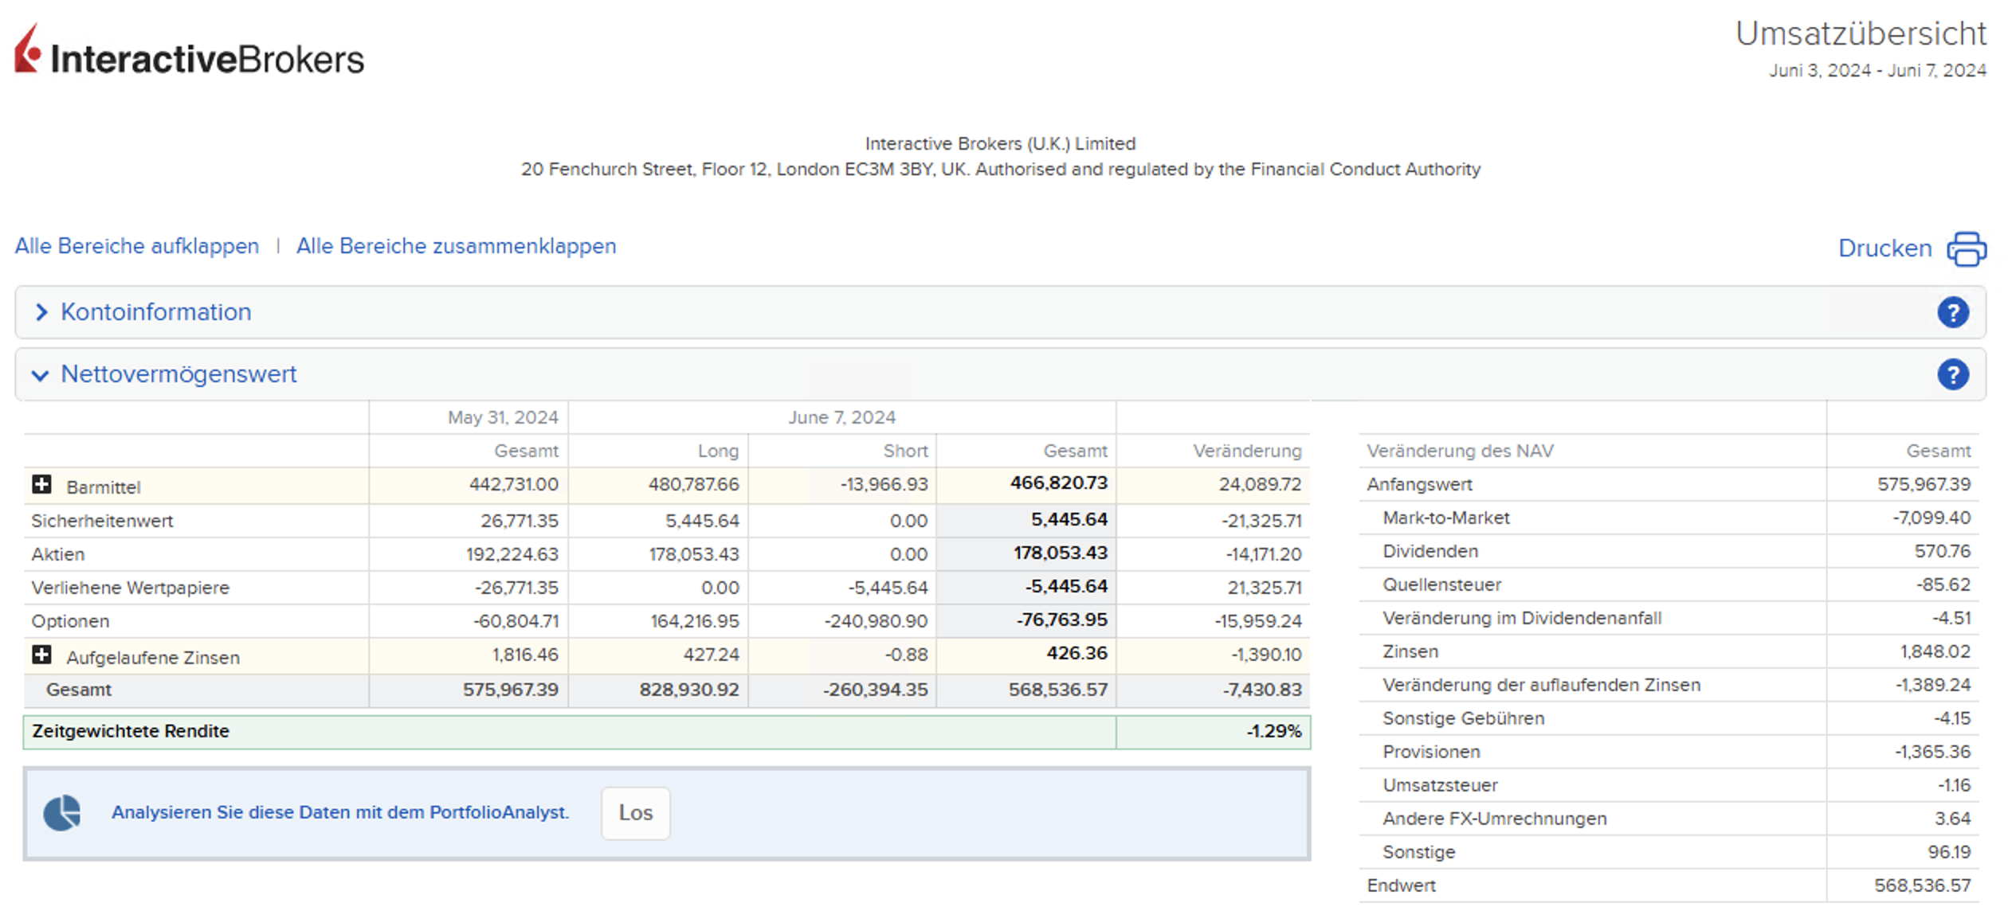Click the PortfolioAnalyst pie chart icon
The width and height of the screenshot is (2008, 911).
click(x=62, y=813)
